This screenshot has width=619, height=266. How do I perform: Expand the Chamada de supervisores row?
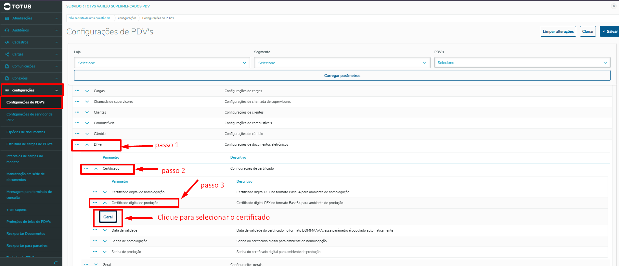(87, 102)
